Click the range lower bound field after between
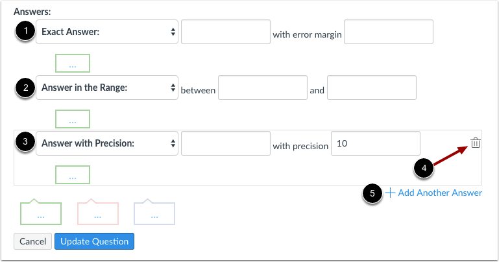Screen dimensions: 499x262 262,88
